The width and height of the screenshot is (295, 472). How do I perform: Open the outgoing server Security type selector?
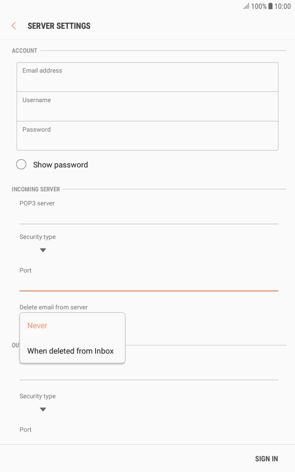[43, 403]
